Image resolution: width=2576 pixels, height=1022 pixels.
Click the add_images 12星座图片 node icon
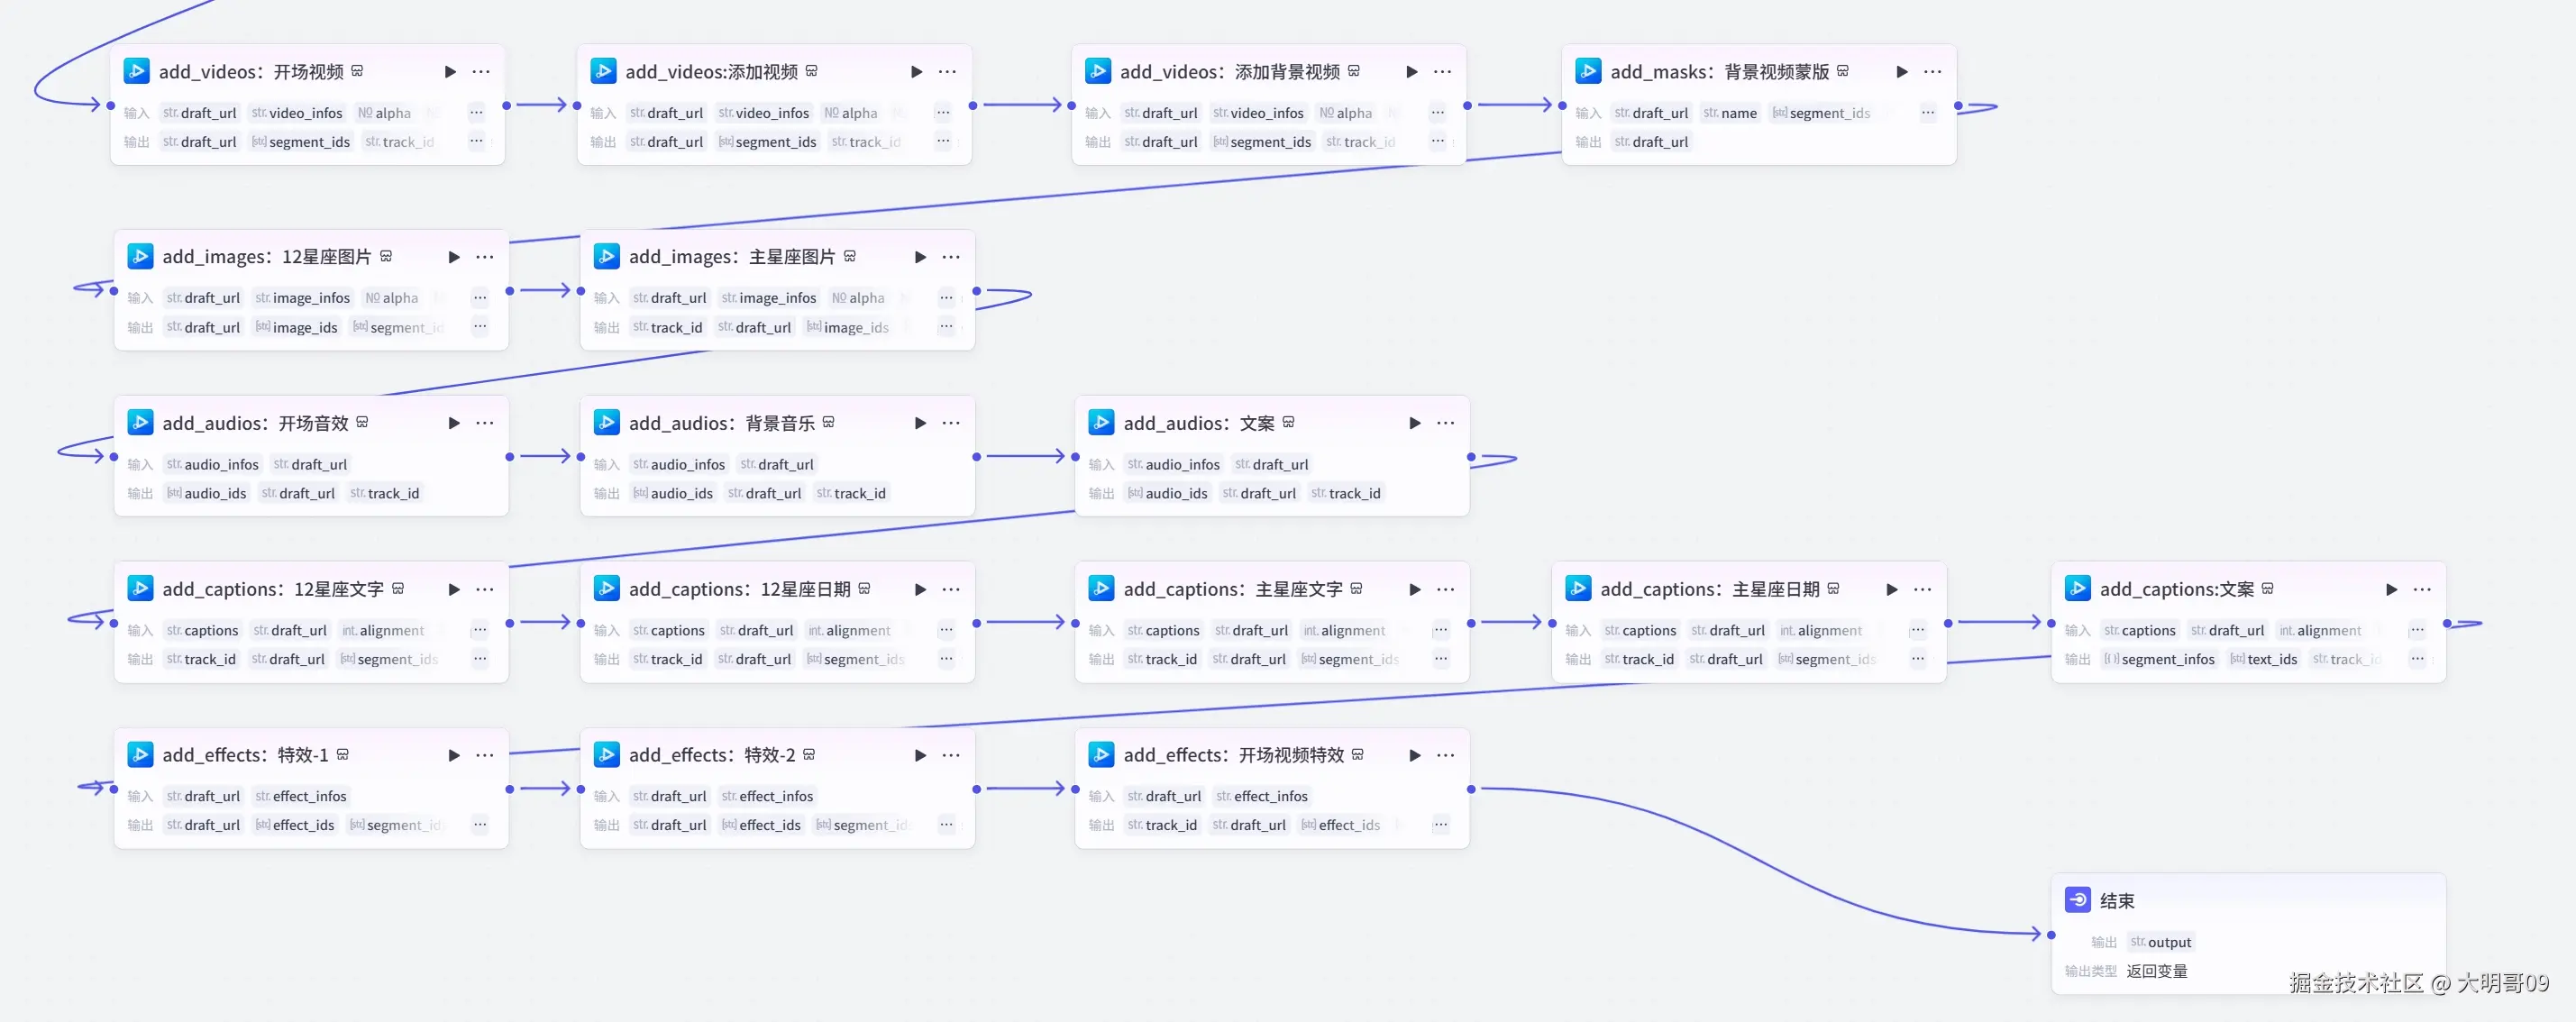point(140,257)
